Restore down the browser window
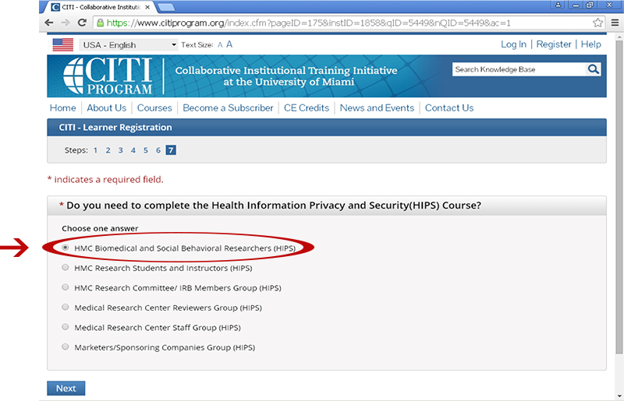This screenshot has height=401, width=624. pos(590,5)
